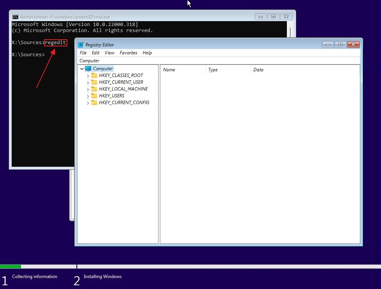The width and height of the screenshot is (381, 289).
Task: Expand the HKEY_LOCAL_MACHINE key
Action: (x=88, y=89)
